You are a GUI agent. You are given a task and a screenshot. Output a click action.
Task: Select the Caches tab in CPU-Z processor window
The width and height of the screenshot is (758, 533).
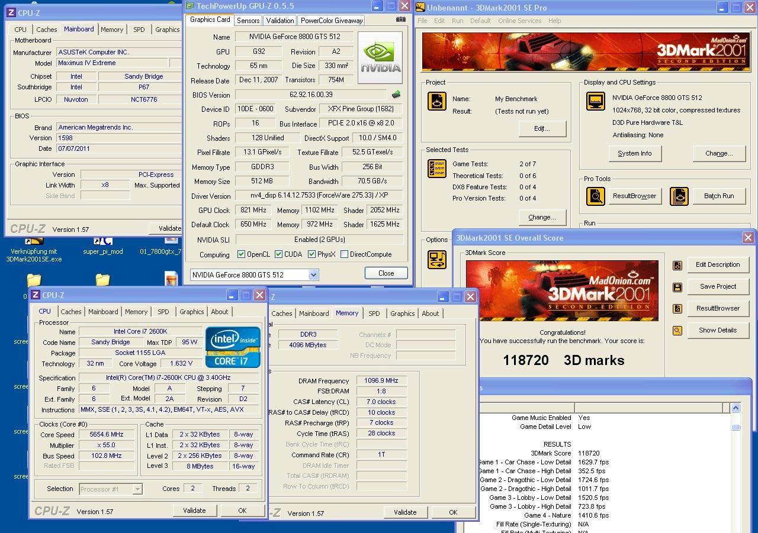pos(71,312)
